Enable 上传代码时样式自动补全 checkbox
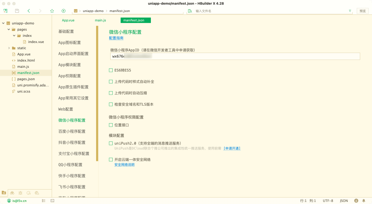Viewport: 372px width, 204px height. tap(111, 82)
